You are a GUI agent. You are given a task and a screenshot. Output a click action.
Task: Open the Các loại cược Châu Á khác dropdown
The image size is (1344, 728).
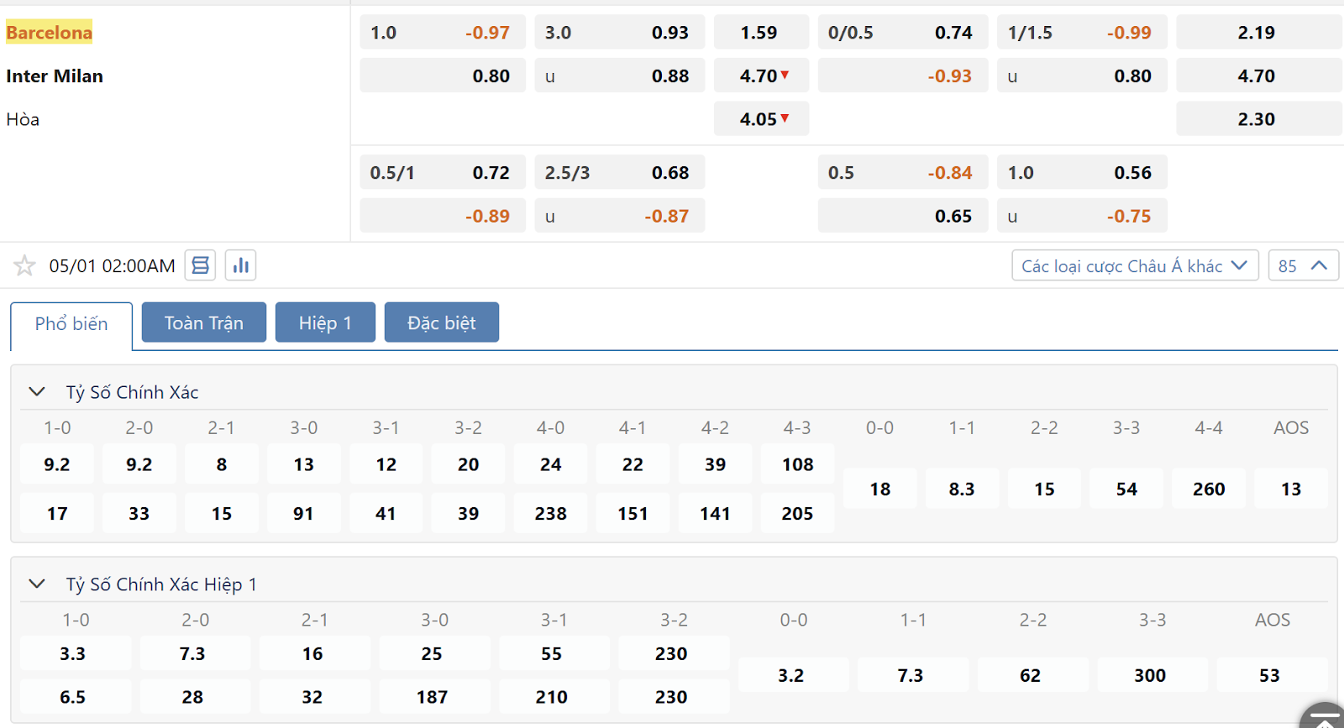pos(1135,265)
